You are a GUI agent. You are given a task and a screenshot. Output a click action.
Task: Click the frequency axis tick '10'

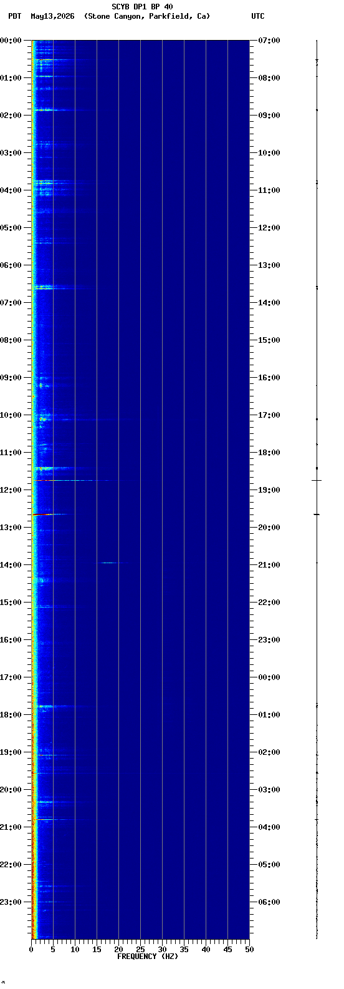75,950
